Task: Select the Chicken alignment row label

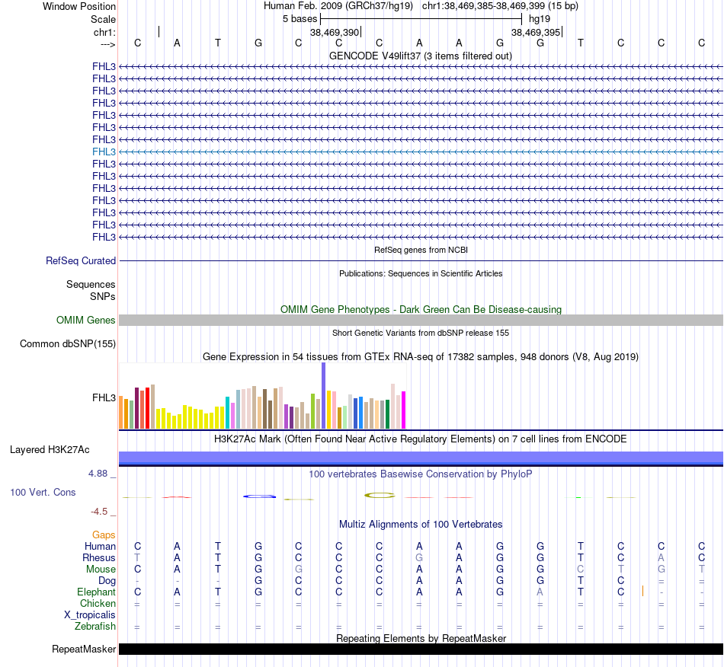Action: tap(98, 603)
